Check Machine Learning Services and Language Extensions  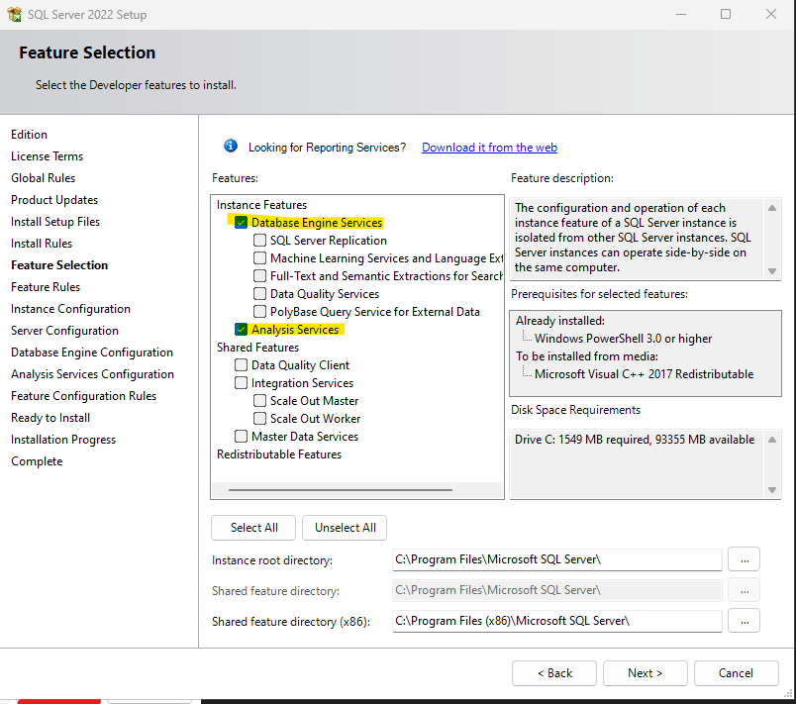pos(259,257)
